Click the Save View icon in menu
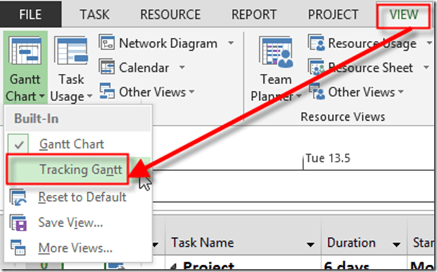The height and width of the screenshot is (272, 437). 18,222
